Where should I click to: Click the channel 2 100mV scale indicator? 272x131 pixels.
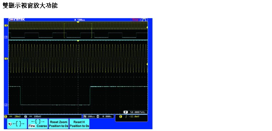(33, 117)
